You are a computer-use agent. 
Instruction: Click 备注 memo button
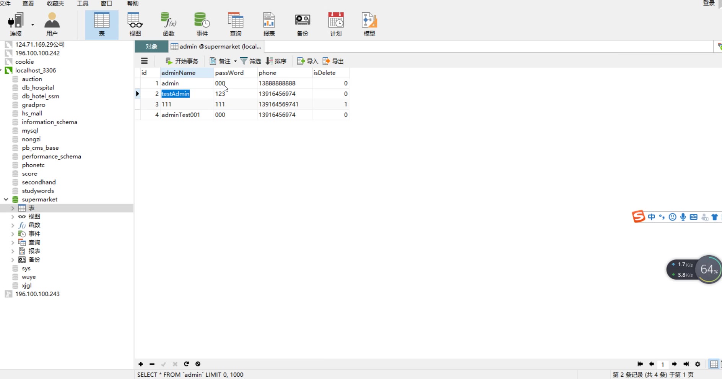(220, 61)
